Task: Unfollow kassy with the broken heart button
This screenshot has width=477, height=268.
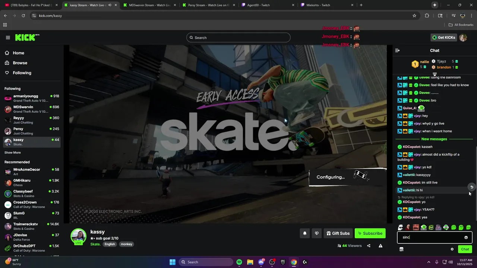Action: pyautogui.click(x=317, y=233)
